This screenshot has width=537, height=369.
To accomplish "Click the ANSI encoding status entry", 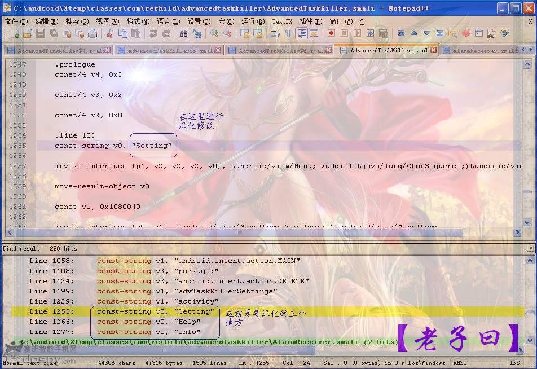I will 460,362.
